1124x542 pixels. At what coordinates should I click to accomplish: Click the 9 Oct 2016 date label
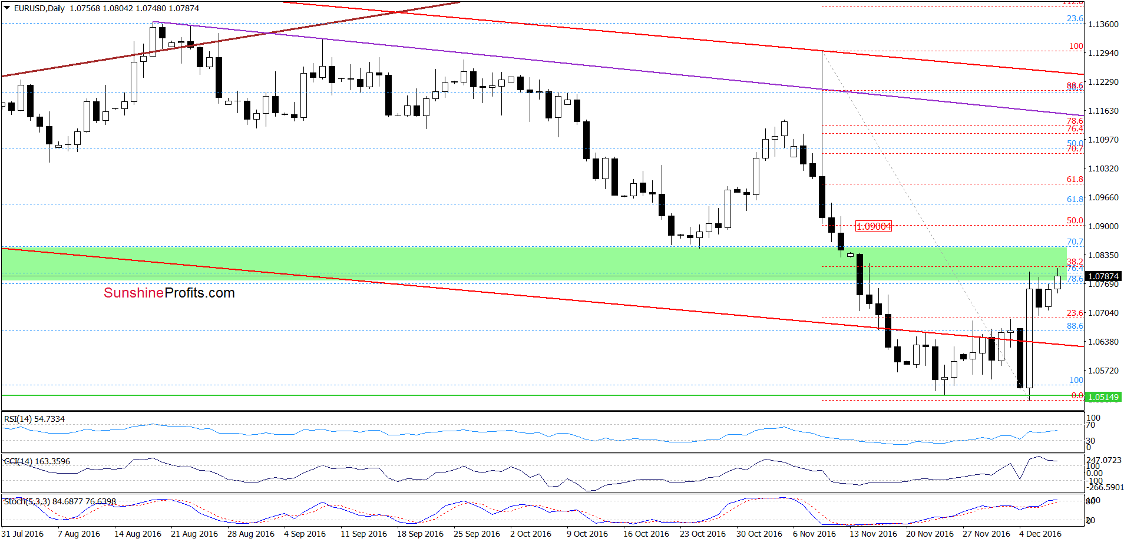coord(587,534)
